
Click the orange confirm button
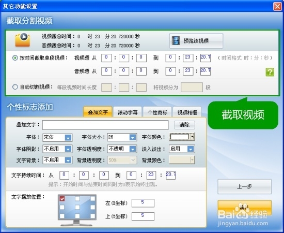pyautogui.click(x=245, y=208)
